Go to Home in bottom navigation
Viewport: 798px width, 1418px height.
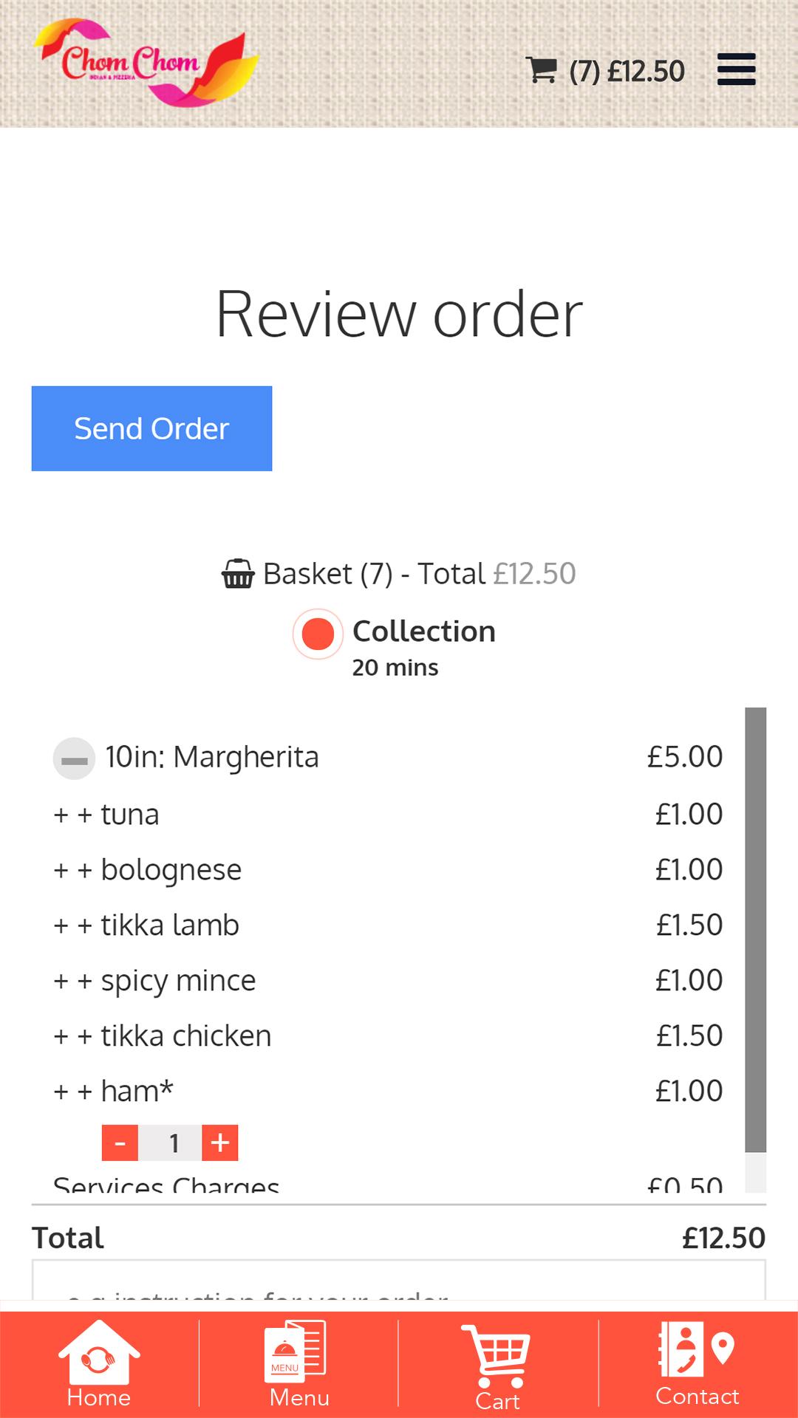(x=99, y=1363)
